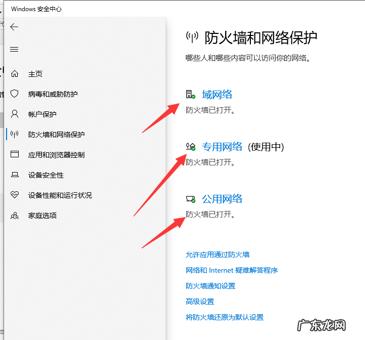The height and width of the screenshot is (340, 365).
Task: Click the shield icon for 病毒和威胁防护
Action: pyautogui.click(x=15, y=94)
